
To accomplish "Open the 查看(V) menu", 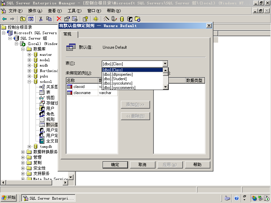I will coord(55,11).
